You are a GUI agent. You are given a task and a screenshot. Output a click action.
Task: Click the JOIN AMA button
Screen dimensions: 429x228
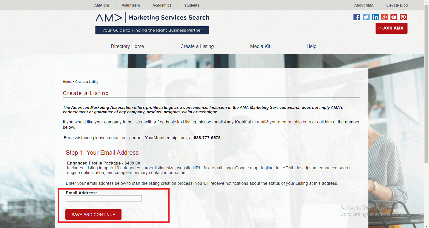point(391,28)
